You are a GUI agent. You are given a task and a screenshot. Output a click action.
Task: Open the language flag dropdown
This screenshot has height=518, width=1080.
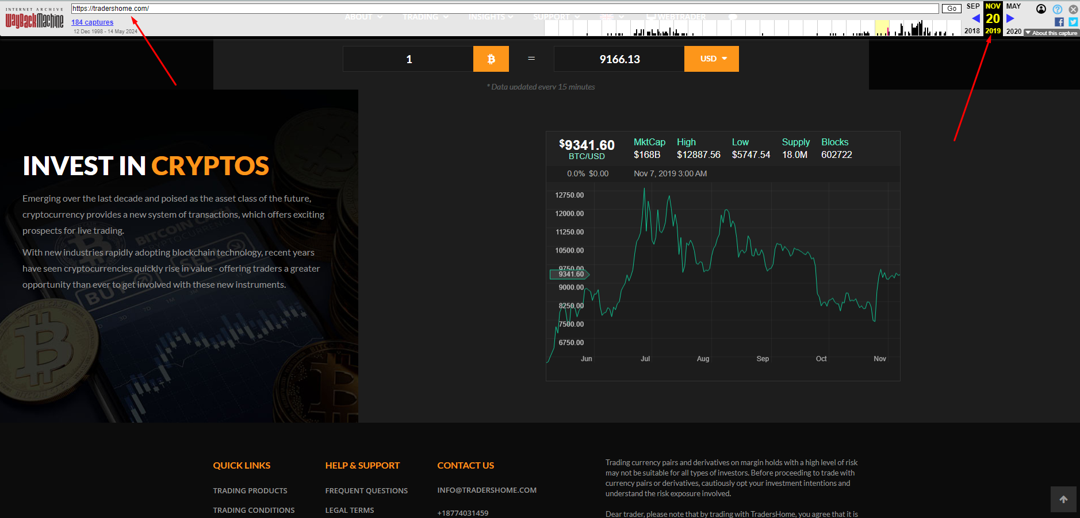point(612,17)
